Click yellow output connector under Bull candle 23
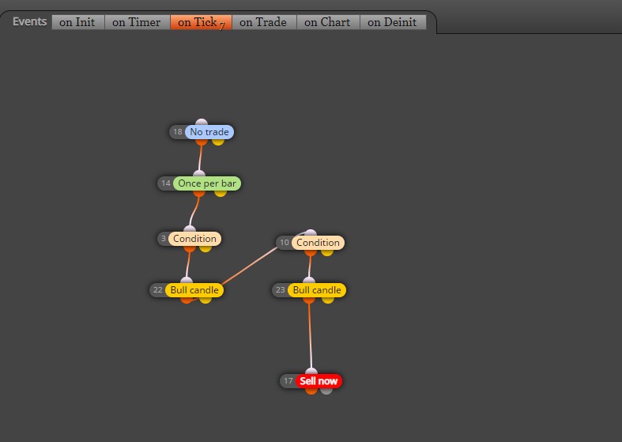 point(328,300)
